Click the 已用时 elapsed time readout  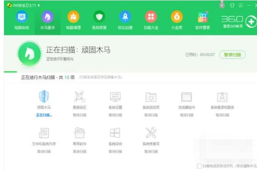pyautogui.click(x=200, y=55)
